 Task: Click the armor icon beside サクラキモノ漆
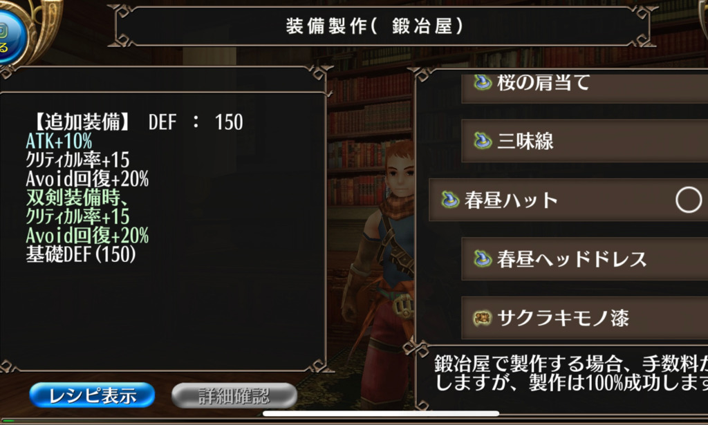coord(482,318)
